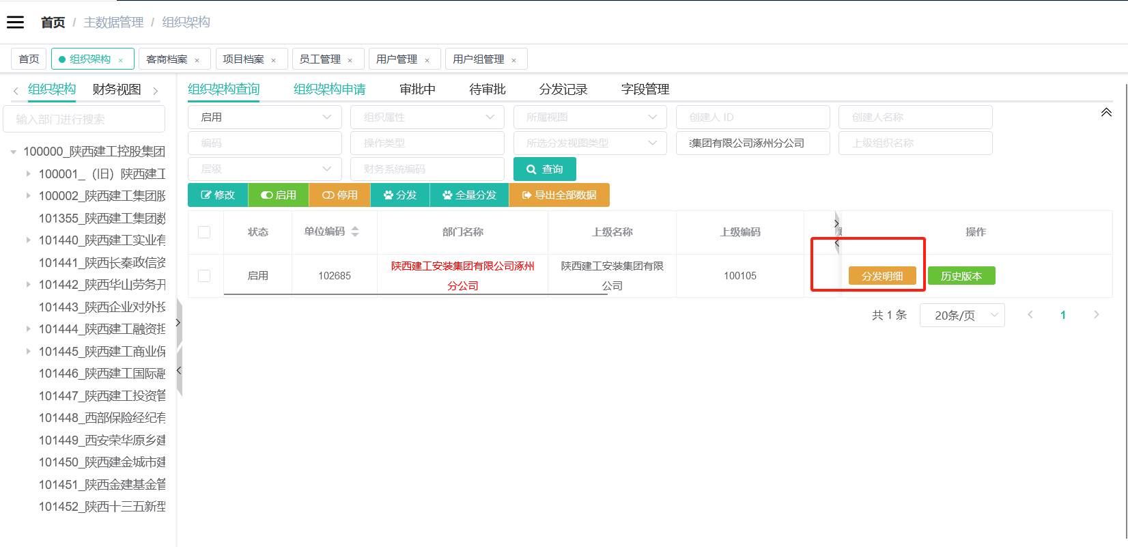Screen dimensions: 1128x547
Task: Click the 查询 search button
Action: click(544, 169)
